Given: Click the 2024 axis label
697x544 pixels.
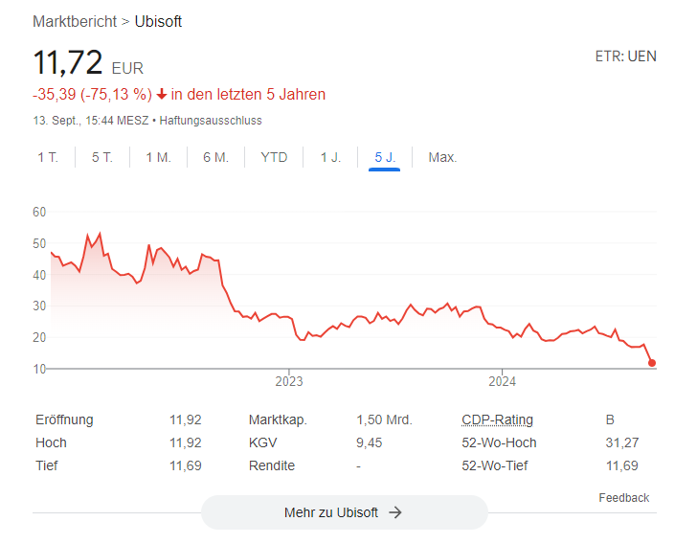Looking at the screenshot, I should tap(503, 381).
